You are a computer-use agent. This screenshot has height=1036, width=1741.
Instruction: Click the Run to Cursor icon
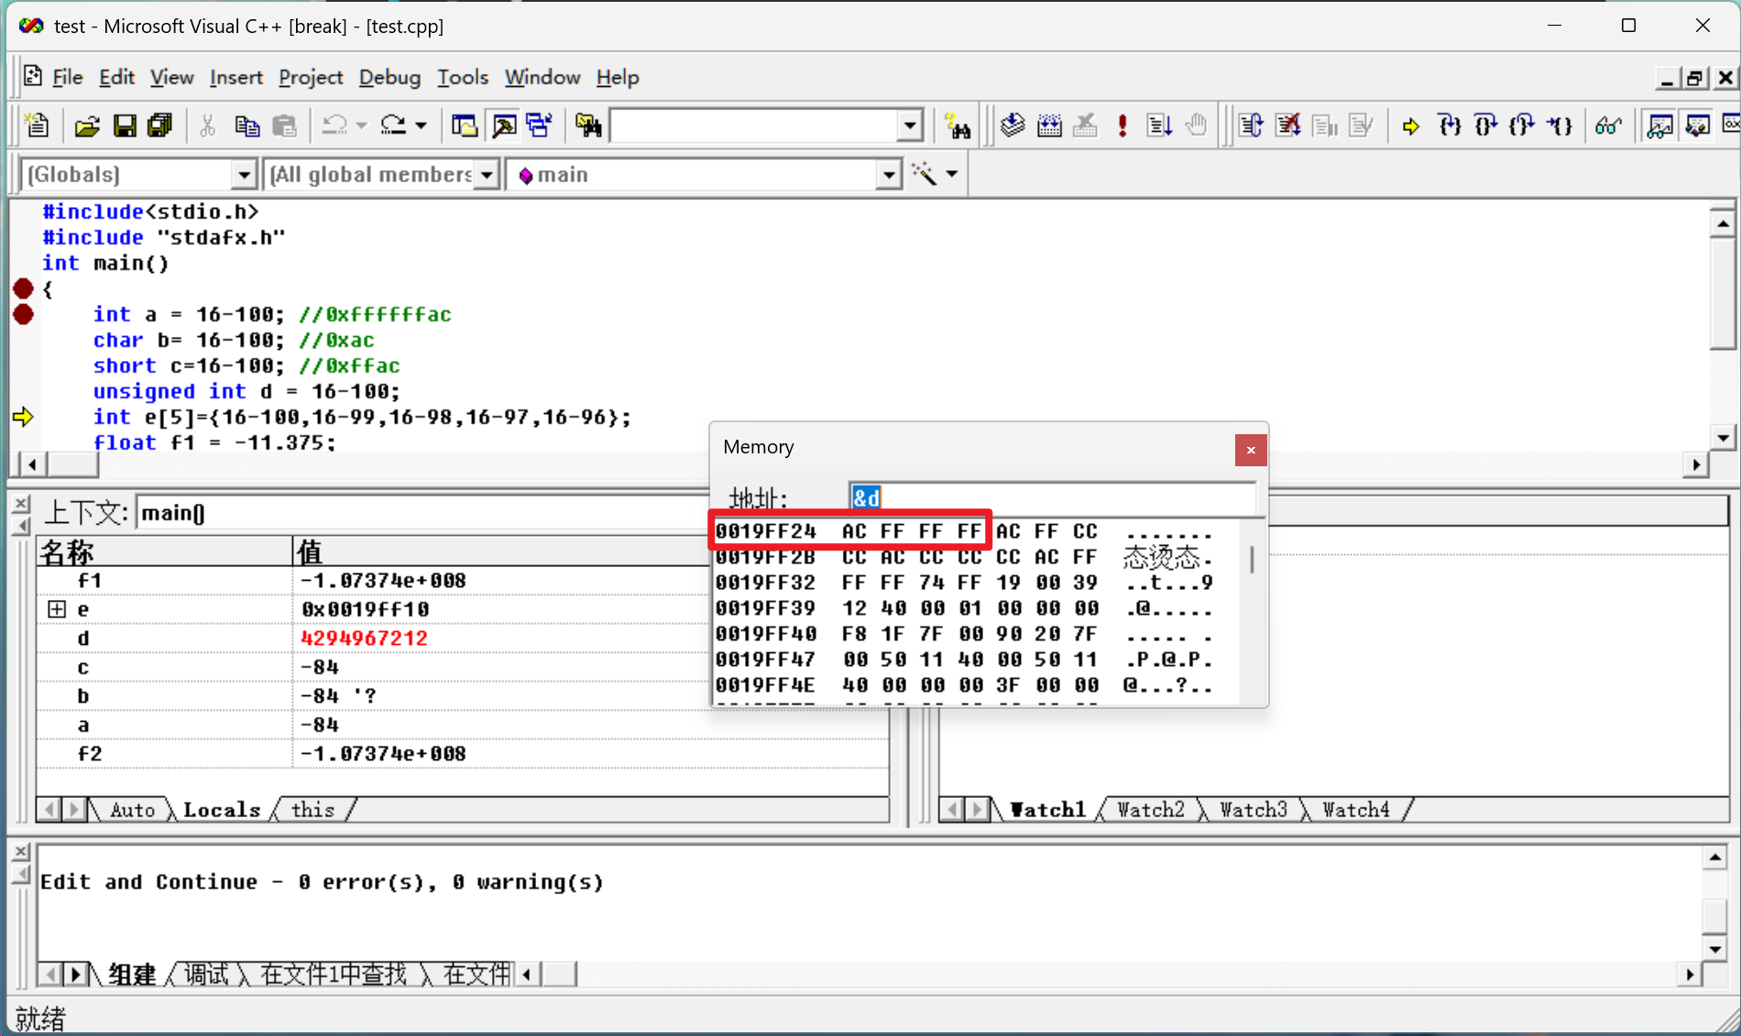point(1560,125)
